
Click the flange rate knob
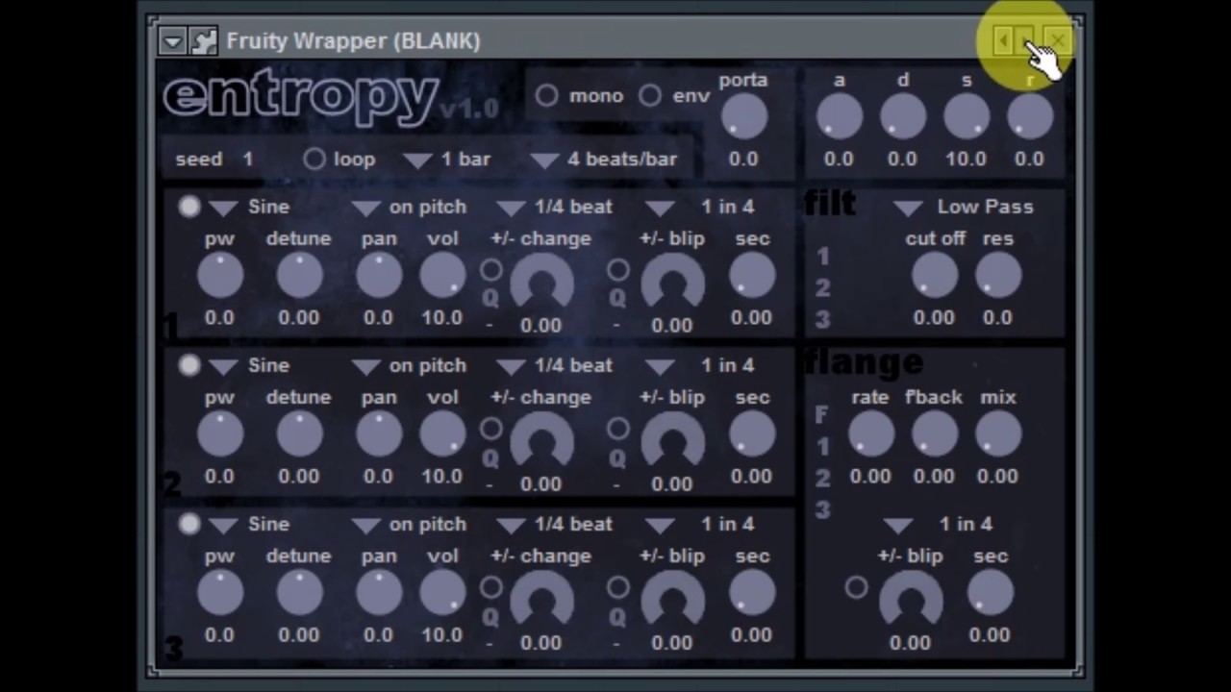point(870,435)
